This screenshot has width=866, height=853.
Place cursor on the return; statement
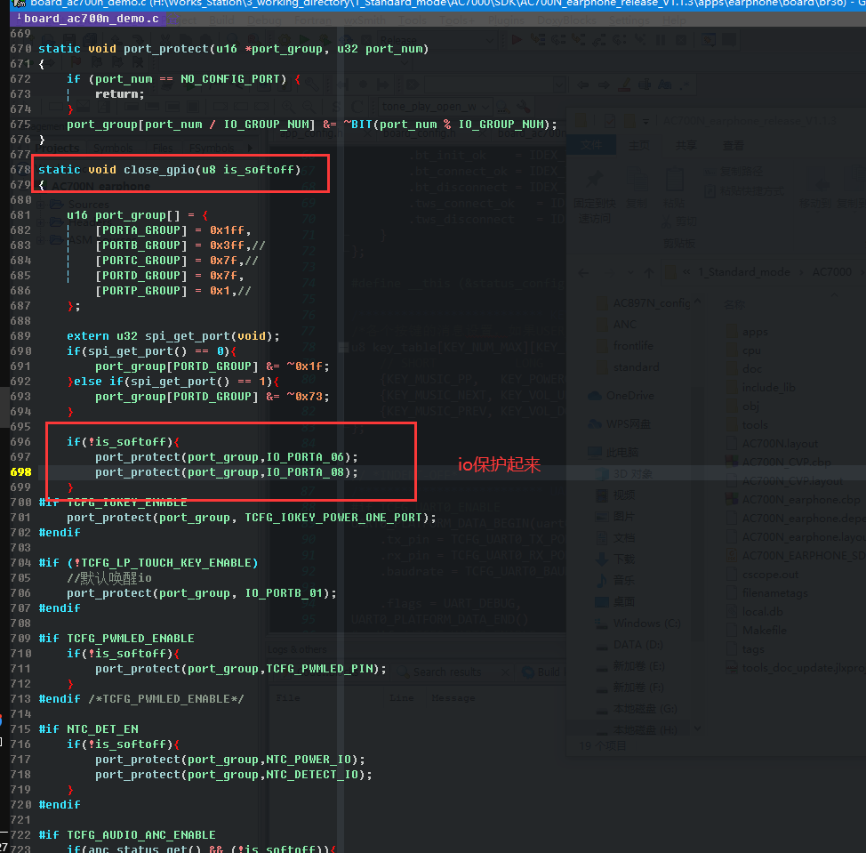(x=120, y=94)
